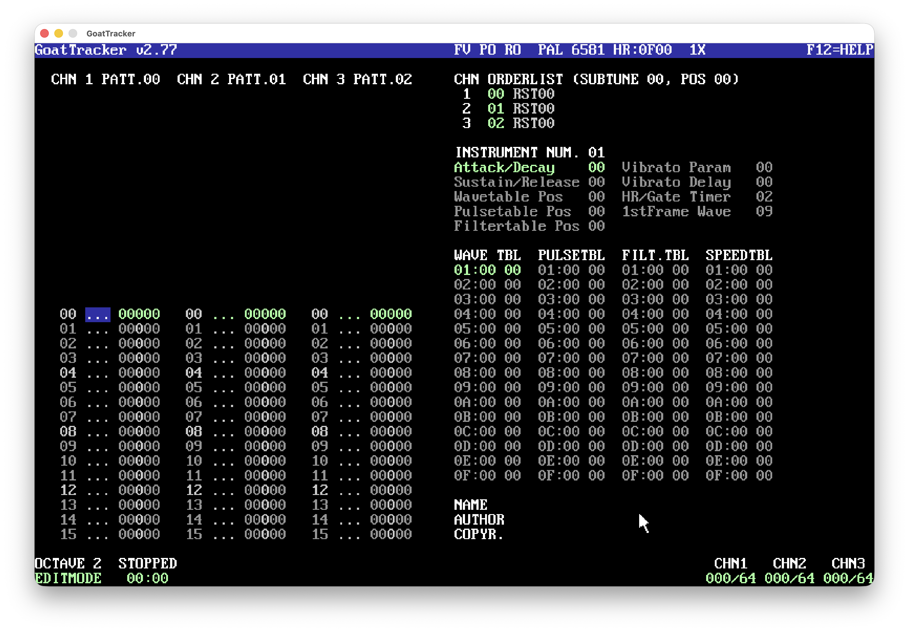
Task: Click the RO realtime-optimization indicator
Action: click(x=513, y=50)
